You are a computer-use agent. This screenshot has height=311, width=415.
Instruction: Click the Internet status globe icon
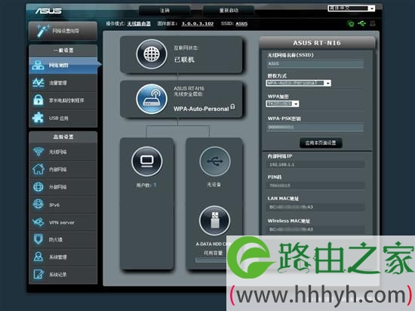(152, 54)
